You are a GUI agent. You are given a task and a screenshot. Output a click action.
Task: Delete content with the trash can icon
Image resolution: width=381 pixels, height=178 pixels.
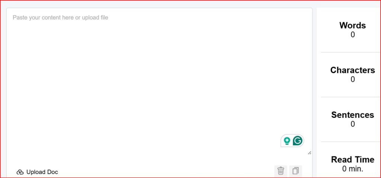[x=281, y=171]
